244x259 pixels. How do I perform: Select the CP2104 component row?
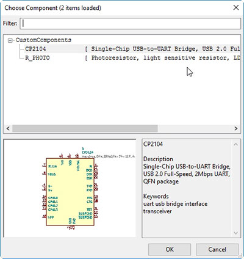click(x=132, y=49)
